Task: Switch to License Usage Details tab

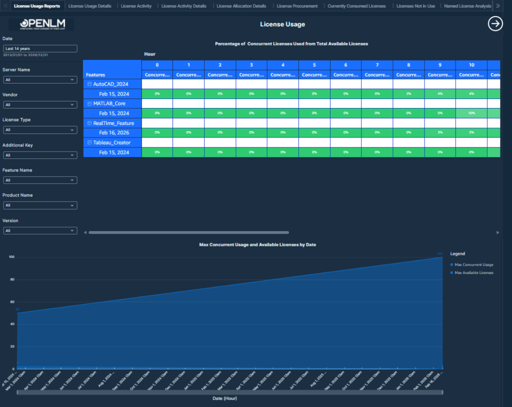Action: [x=90, y=6]
